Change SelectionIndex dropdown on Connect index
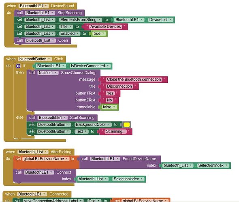The width and height of the screenshot is (239, 202). tap(128, 179)
